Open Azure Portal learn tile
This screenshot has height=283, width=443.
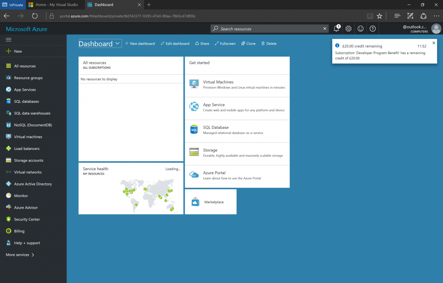coord(238,177)
